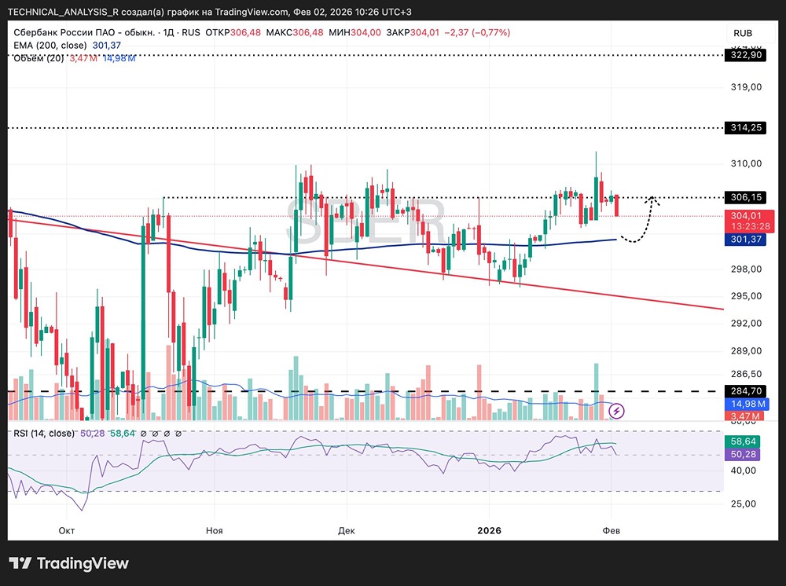Screen dimensions: 786x586
Task: Click the 286,50 price axis tick
Action: [x=747, y=374]
